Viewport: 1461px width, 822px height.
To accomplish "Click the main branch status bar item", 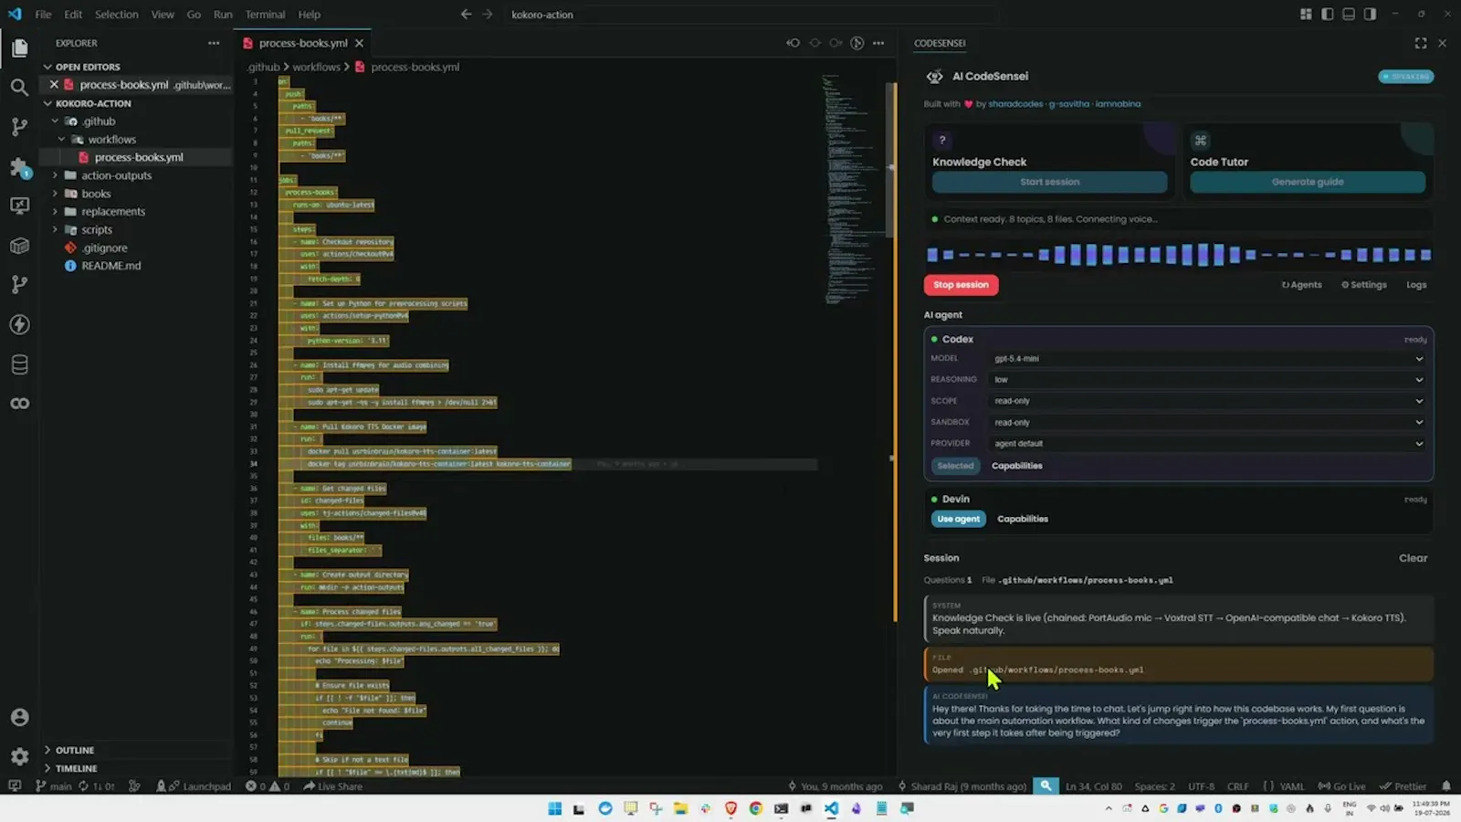I will (x=54, y=786).
